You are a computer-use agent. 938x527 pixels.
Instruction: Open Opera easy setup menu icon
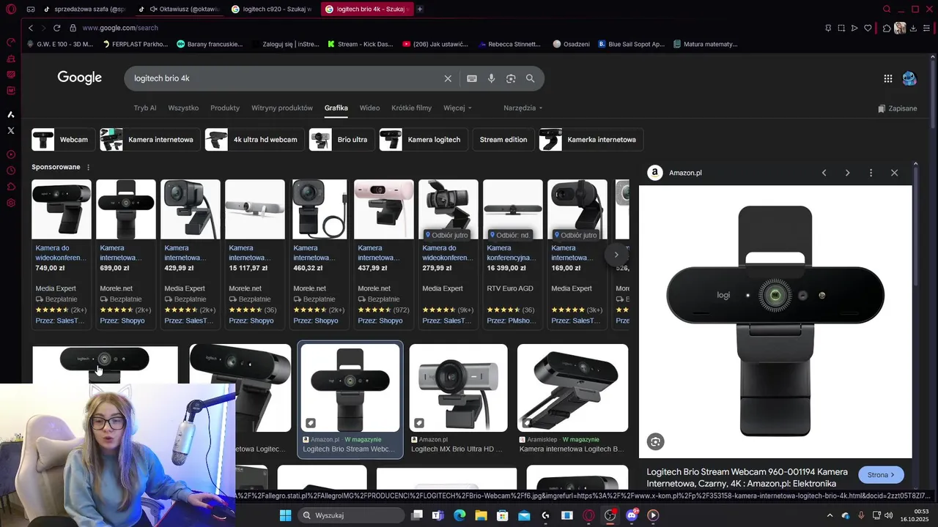[x=926, y=28]
